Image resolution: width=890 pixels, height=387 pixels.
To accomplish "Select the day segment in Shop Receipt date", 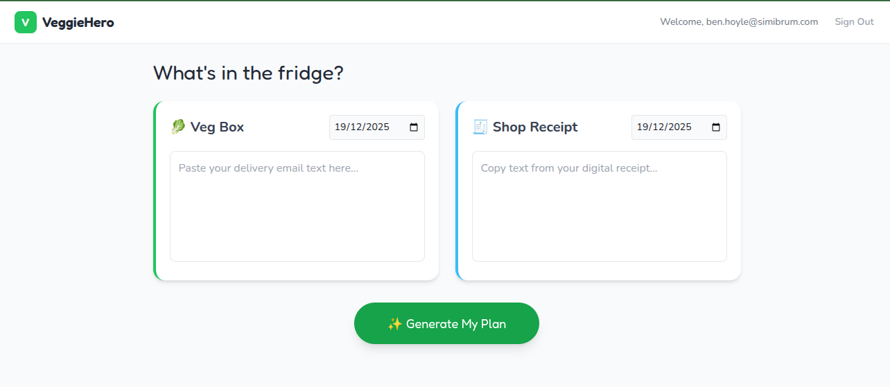I will point(643,127).
